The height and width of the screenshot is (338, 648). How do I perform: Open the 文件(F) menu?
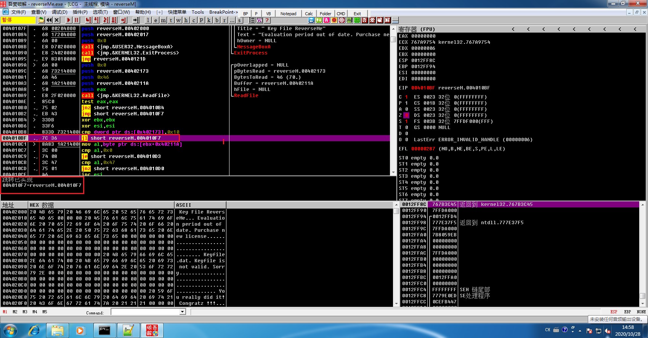(x=18, y=12)
